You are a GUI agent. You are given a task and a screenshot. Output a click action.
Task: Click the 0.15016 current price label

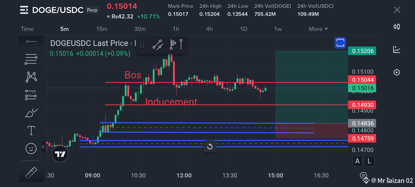(x=362, y=88)
